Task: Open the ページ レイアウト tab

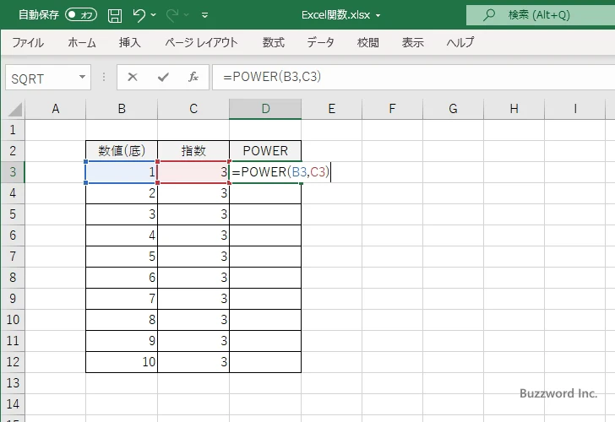Action: coord(201,42)
